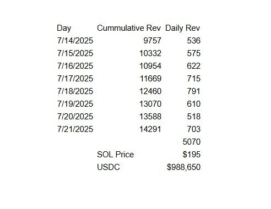Click the 7/14/2025 date cell

[x=75, y=41]
